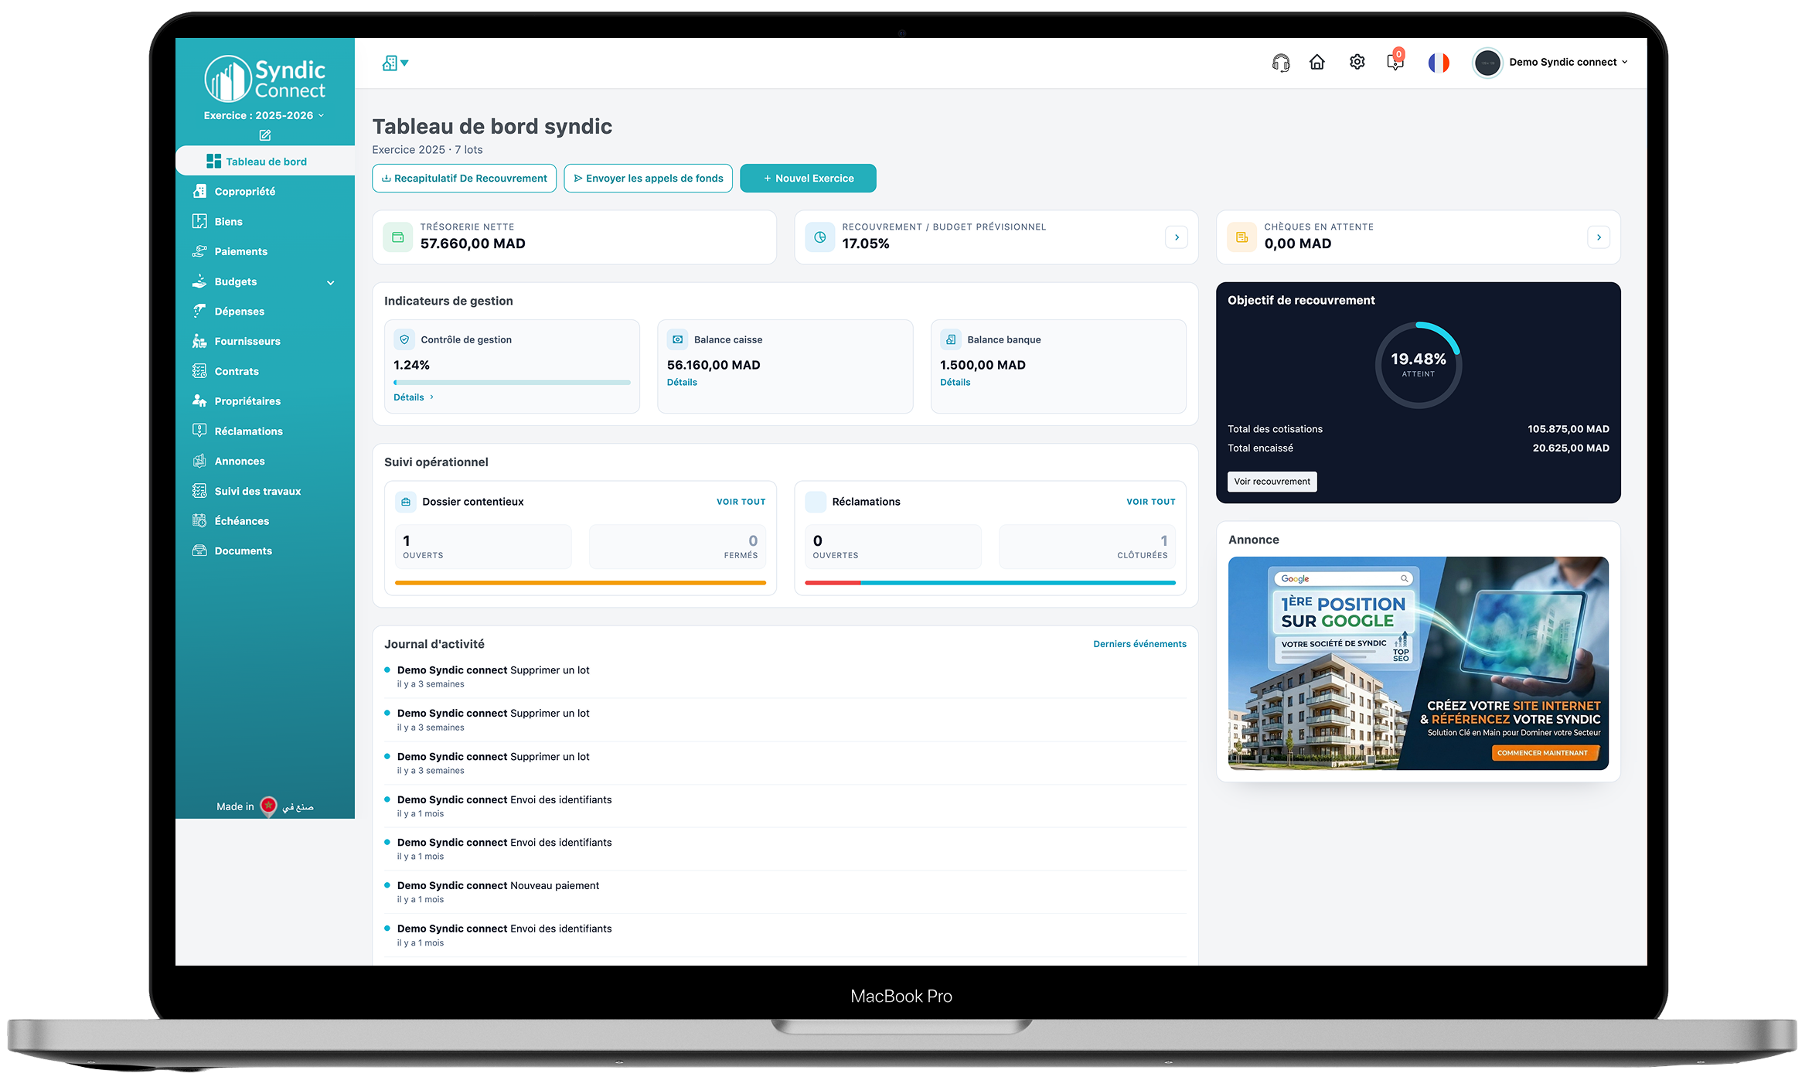Screen dimensions: 1812x1087
Task: Switch language using French flag
Action: tap(1438, 63)
